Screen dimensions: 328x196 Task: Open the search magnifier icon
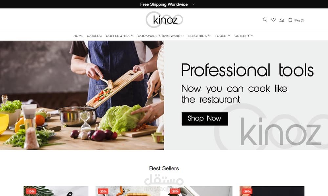click(x=265, y=20)
